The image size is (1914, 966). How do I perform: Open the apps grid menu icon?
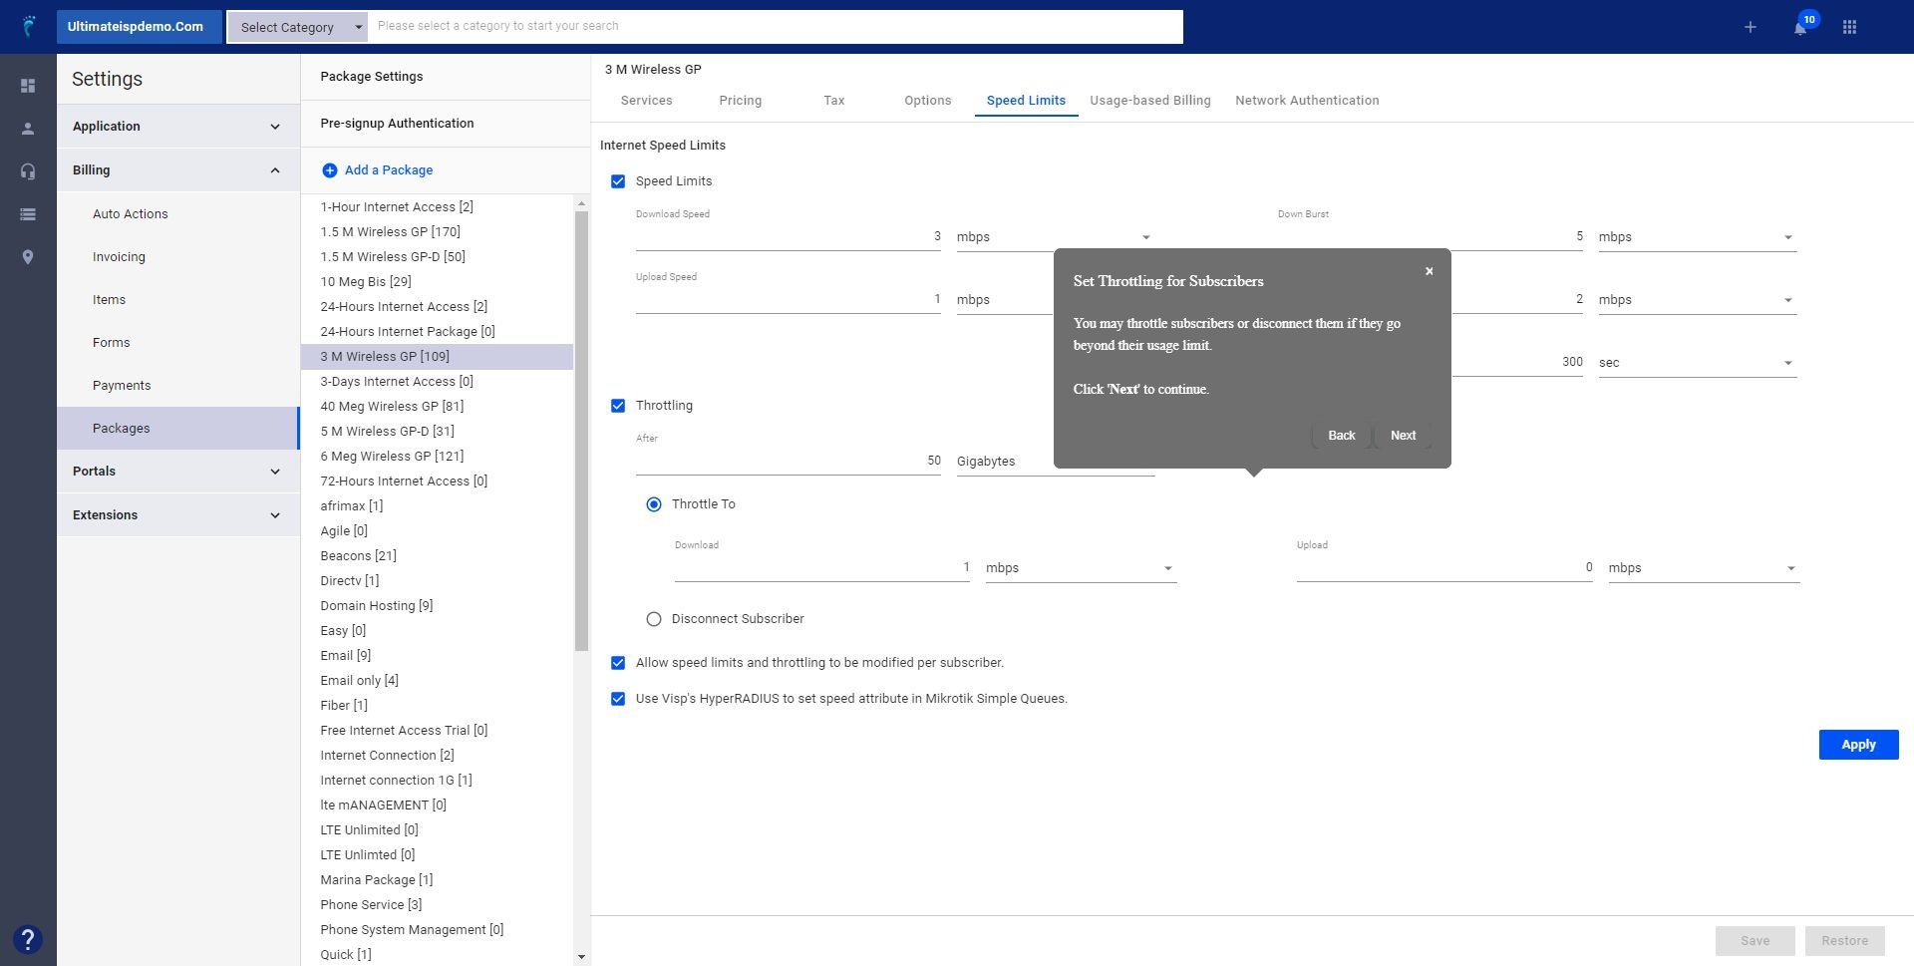pos(1849,27)
